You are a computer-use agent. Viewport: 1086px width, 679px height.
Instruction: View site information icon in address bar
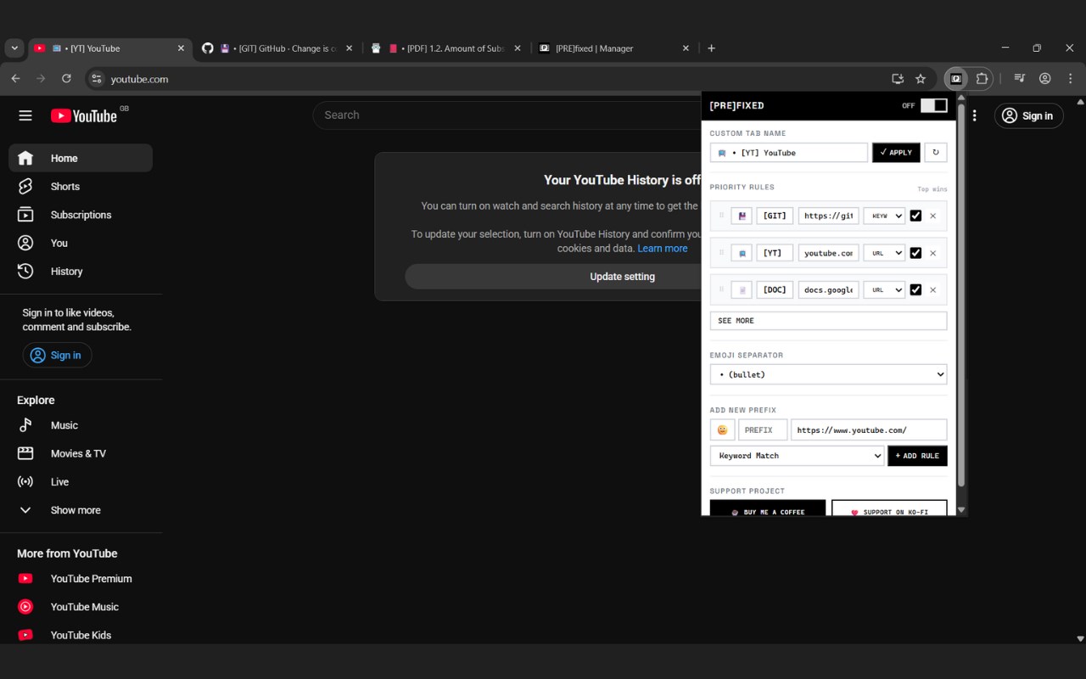[x=97, y=79]
